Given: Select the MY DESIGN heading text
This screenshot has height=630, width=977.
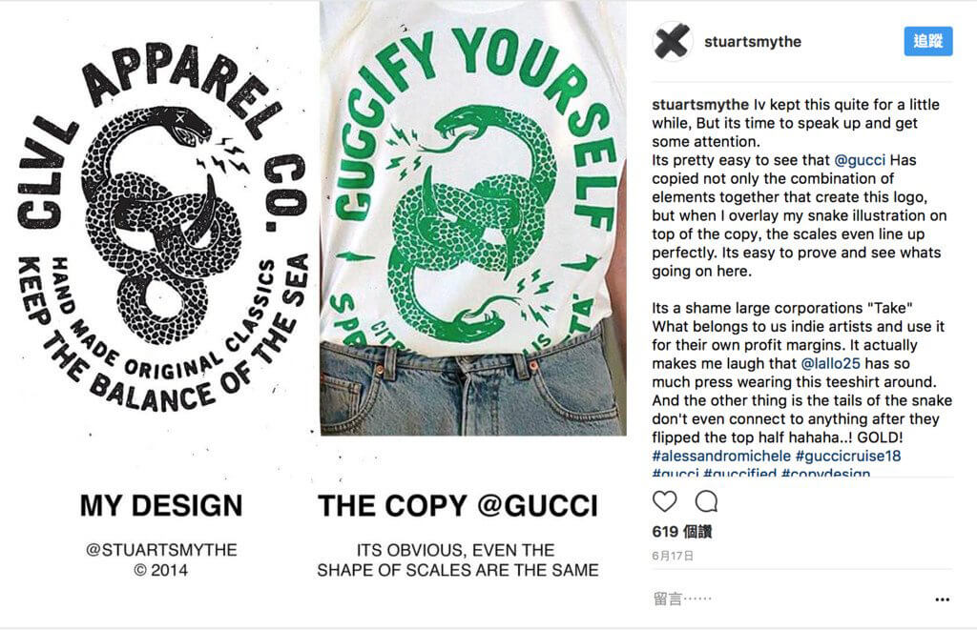Looking at the screenshot, I should click(x=161, y=505).
